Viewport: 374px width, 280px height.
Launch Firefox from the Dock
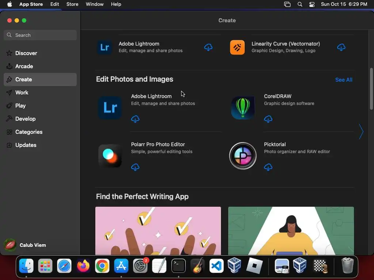(83, 266)
